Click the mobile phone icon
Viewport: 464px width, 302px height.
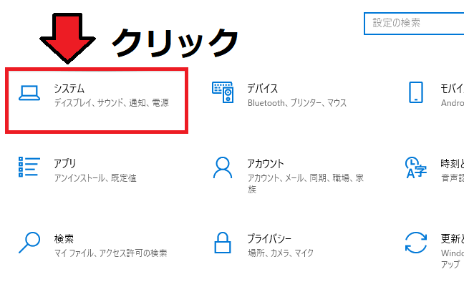pyautogui.click(x=416, y=93)
